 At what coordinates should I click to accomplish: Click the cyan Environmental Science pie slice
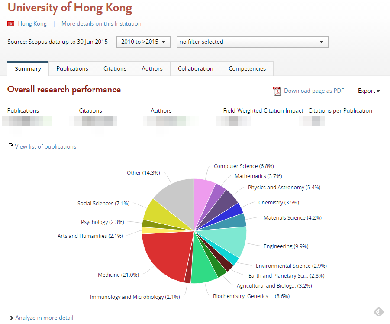pos(229,258)
